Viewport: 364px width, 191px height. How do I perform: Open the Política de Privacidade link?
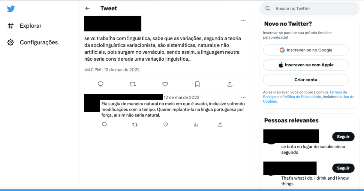click(302, 97)
